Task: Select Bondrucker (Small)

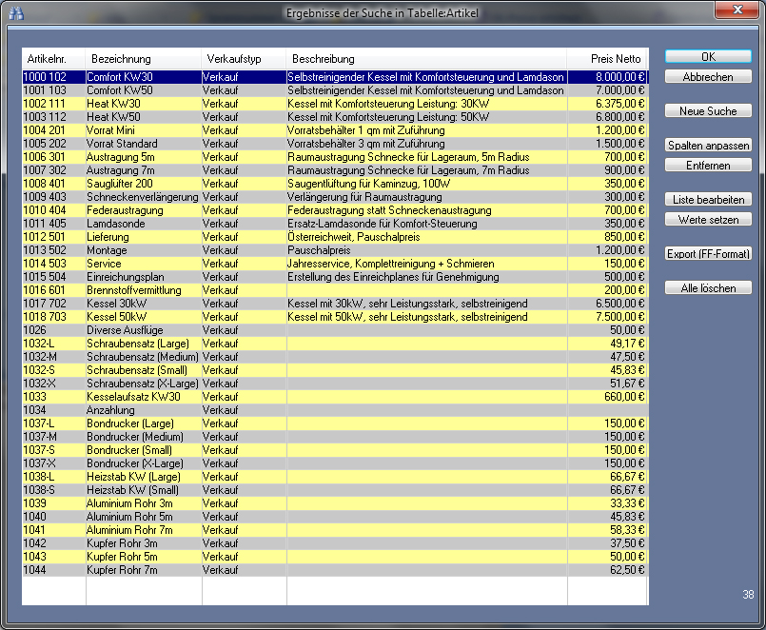Action: 335,449
